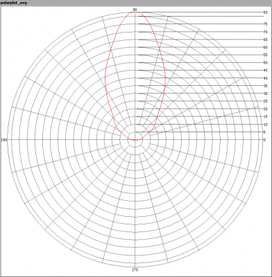272x277 pixels.
Task: Select the radial scale value 15
Action: 266,117
